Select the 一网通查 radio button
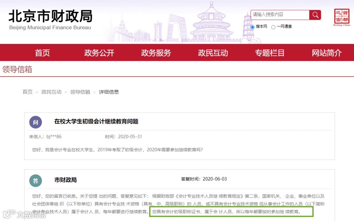354x221 pixels. 273,27
